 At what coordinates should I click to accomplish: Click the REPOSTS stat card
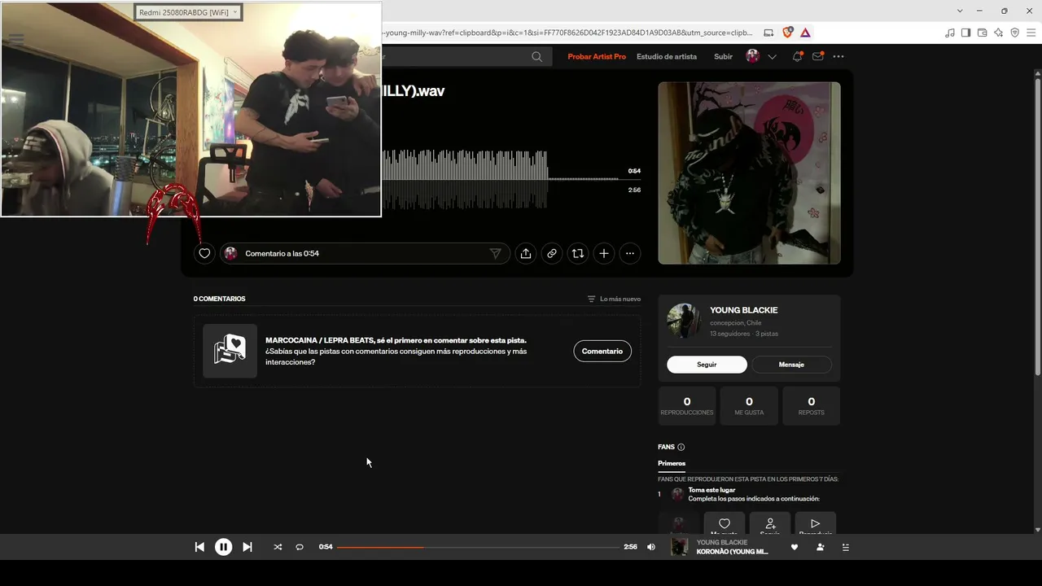click(x=811, y=405)
